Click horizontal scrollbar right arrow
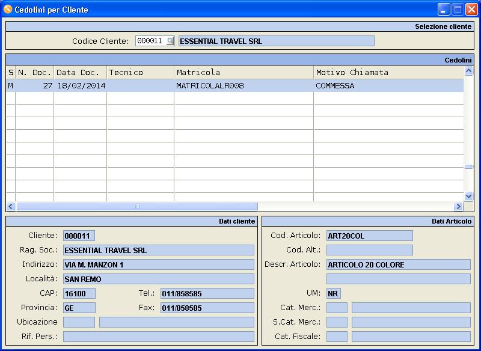This screenshot has width=481, height=351. 458,206
